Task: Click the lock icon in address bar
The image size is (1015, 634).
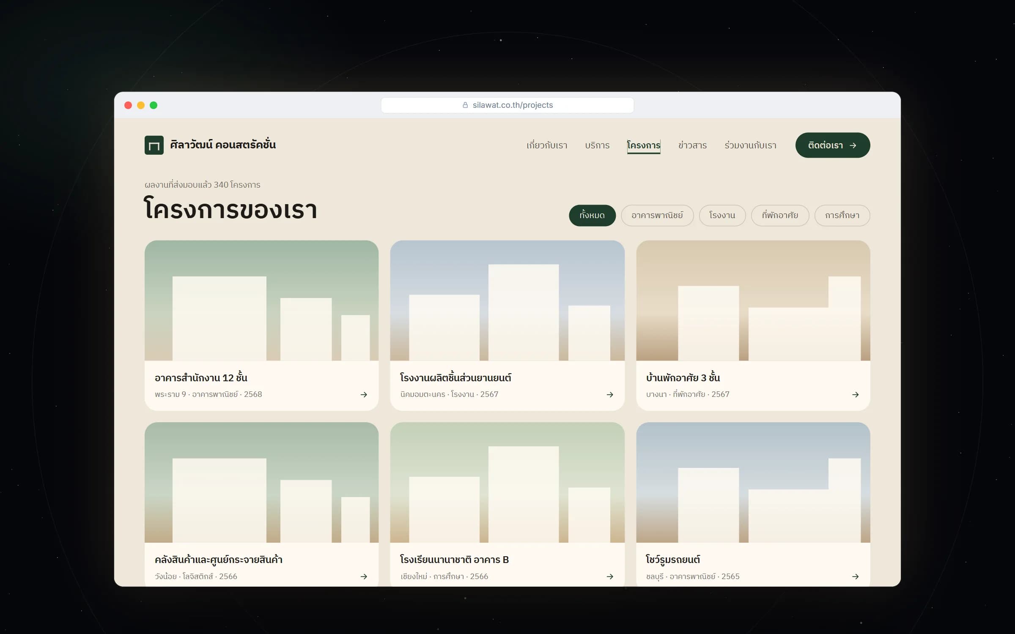Action: coord(465,105)
